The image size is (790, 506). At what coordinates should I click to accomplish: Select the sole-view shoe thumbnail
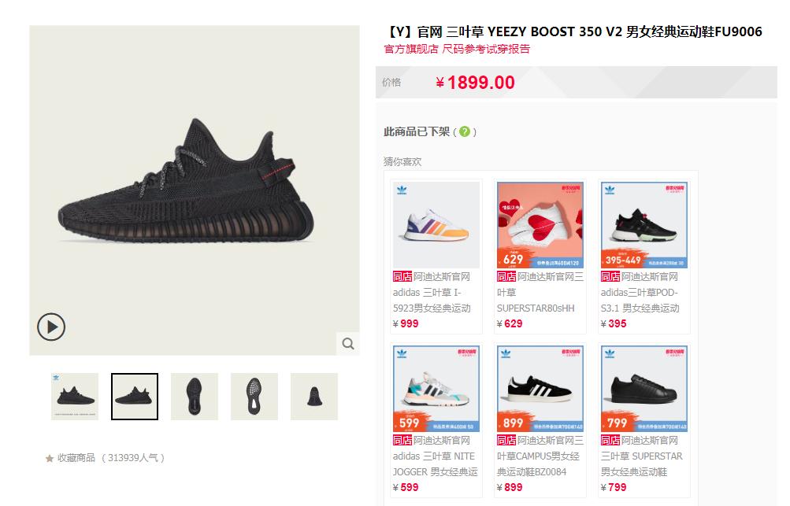click(254, 397)
